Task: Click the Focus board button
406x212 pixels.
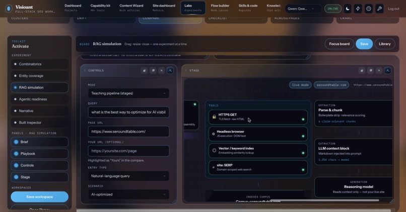Action: tap(339, 44)
